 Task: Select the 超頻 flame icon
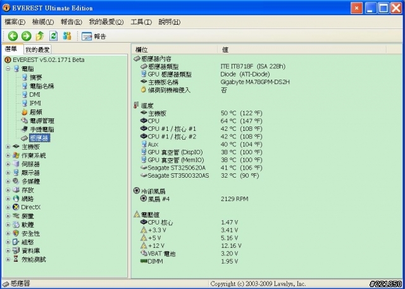[x=25, y=112]
